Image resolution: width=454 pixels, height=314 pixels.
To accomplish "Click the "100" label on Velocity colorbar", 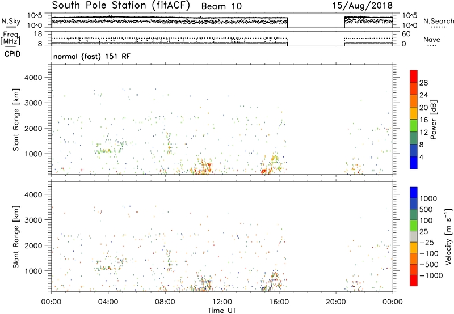I will click(426, 220).
